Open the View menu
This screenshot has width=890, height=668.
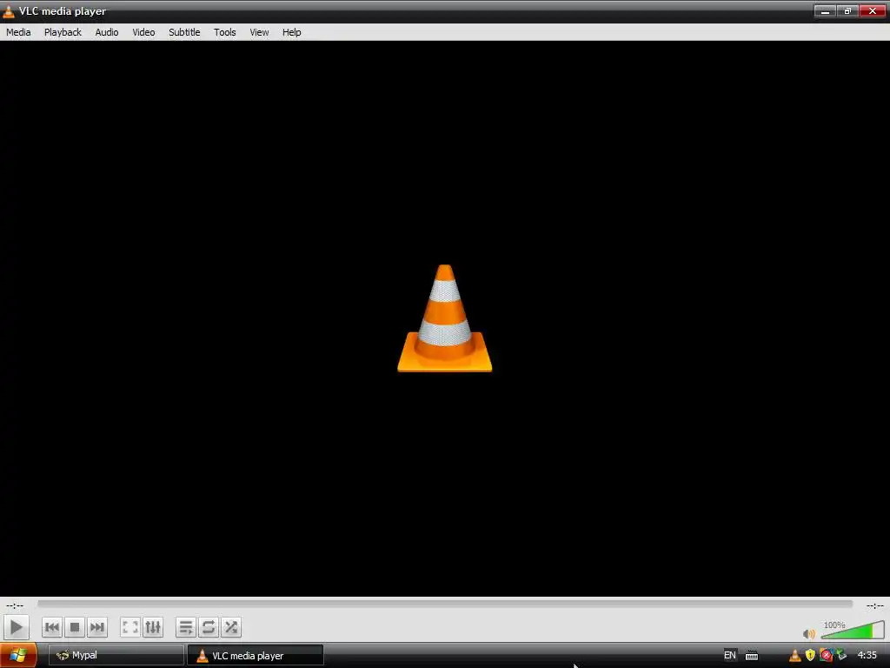[259, 32]
